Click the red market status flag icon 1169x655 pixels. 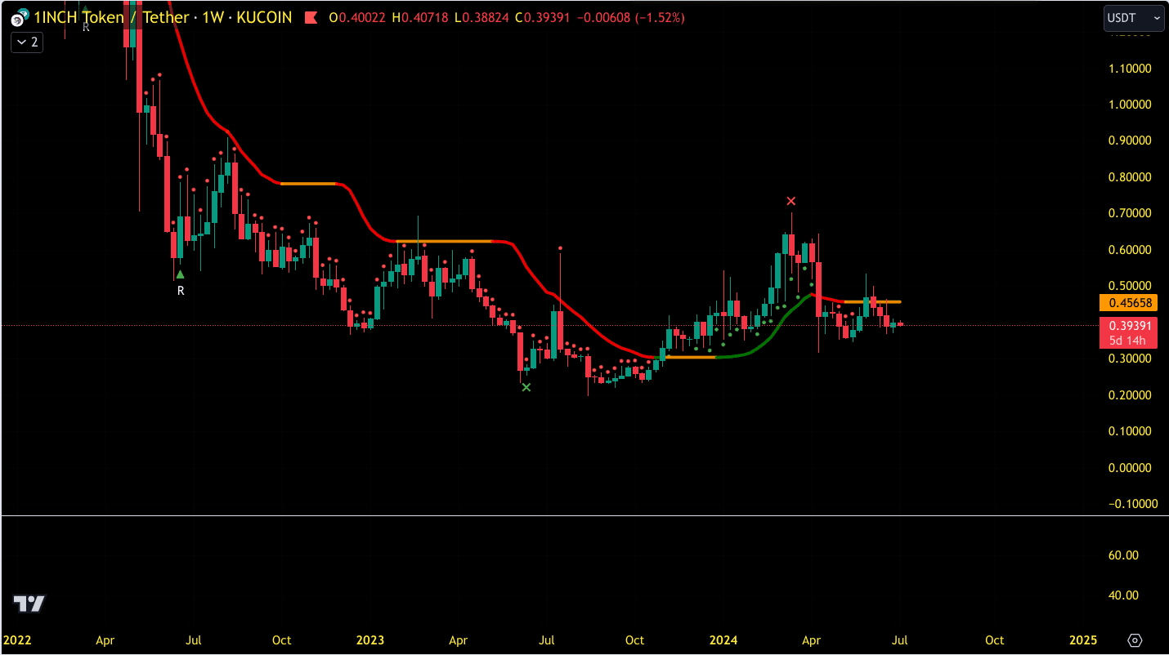click(x=311, y=17)
